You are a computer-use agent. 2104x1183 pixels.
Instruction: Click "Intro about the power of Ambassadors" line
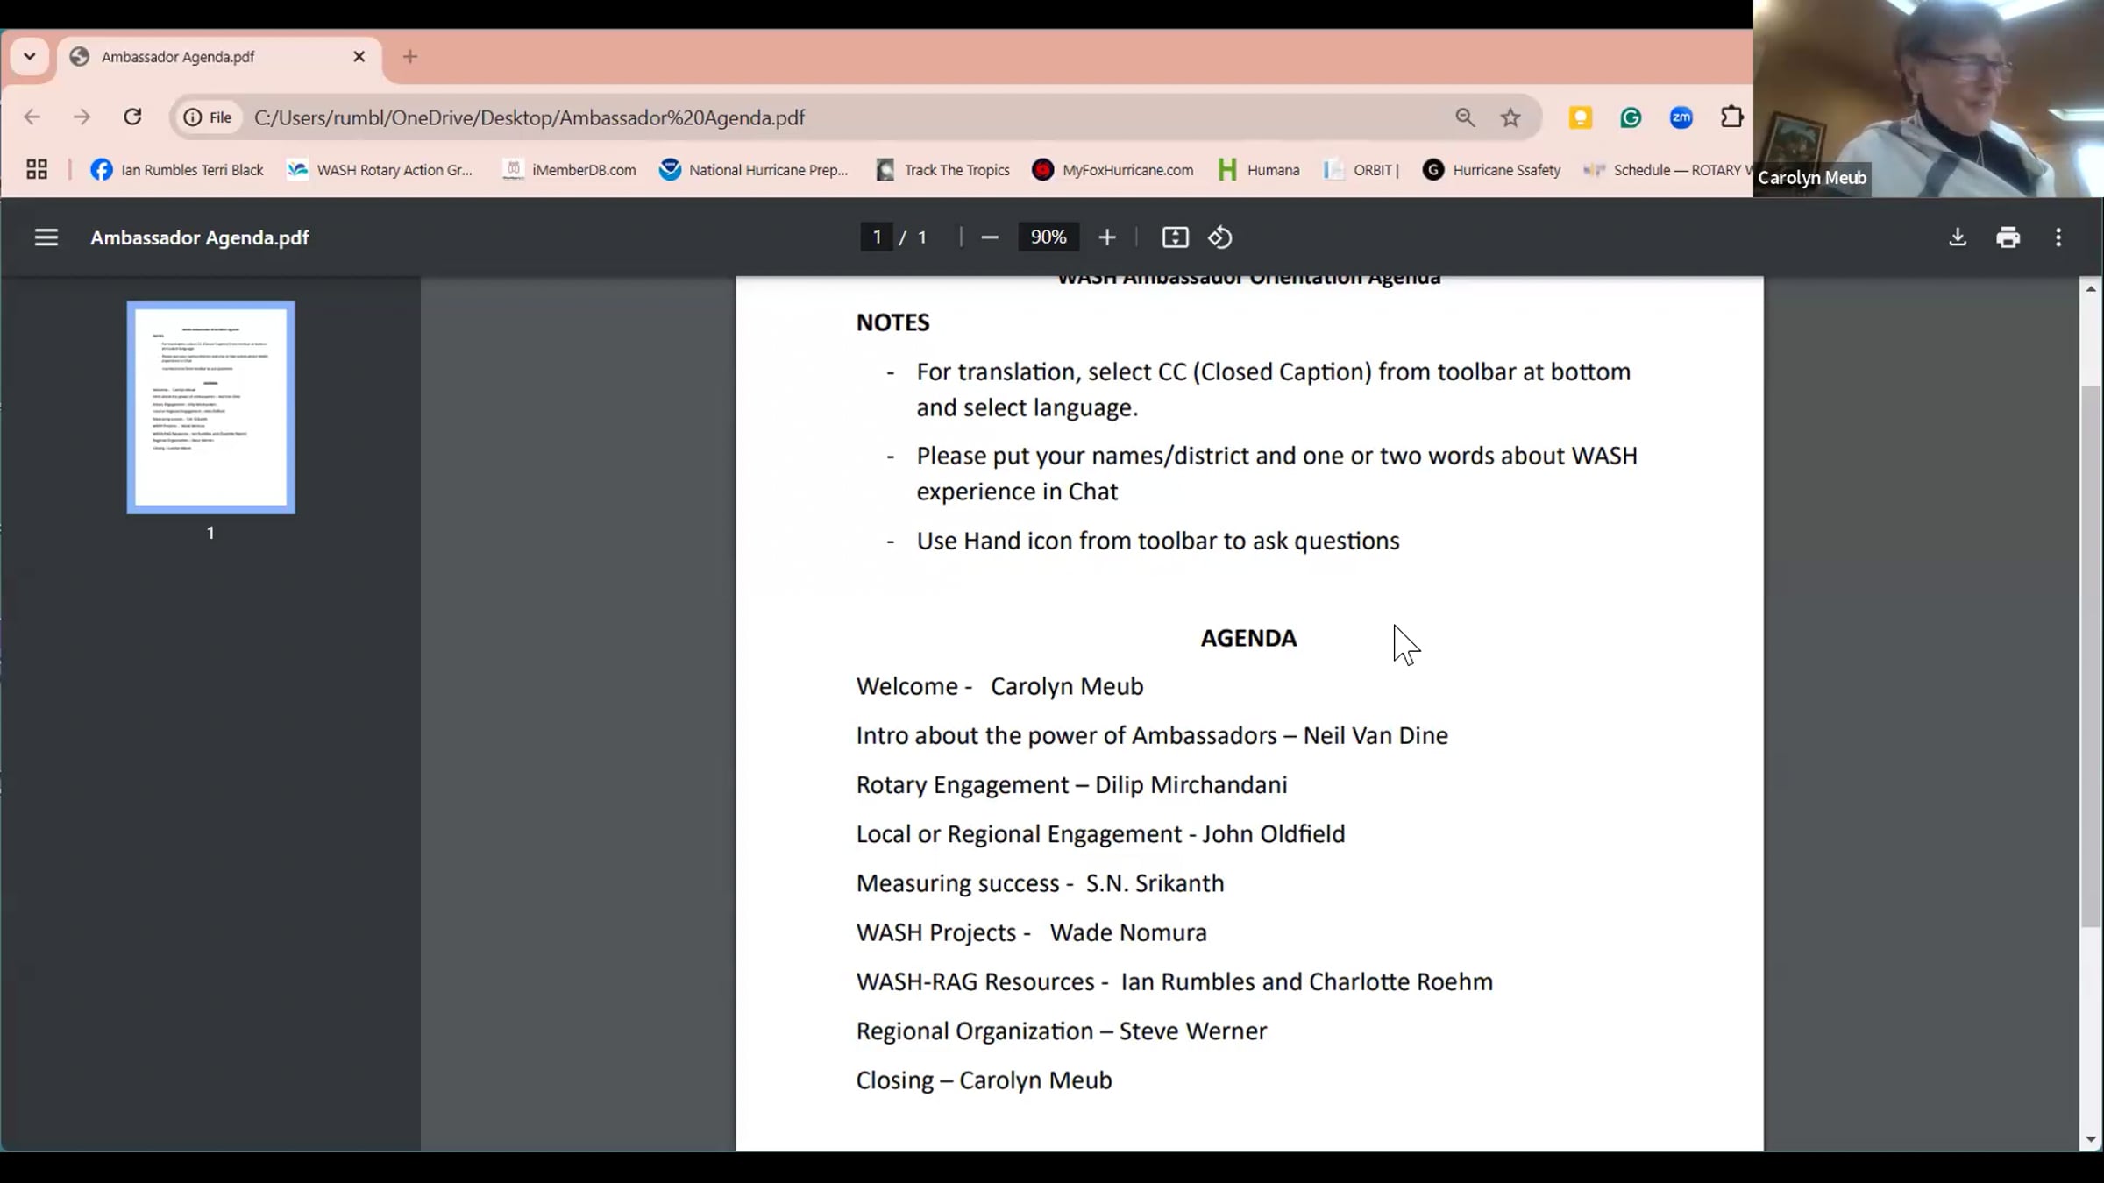(1152, 736)
